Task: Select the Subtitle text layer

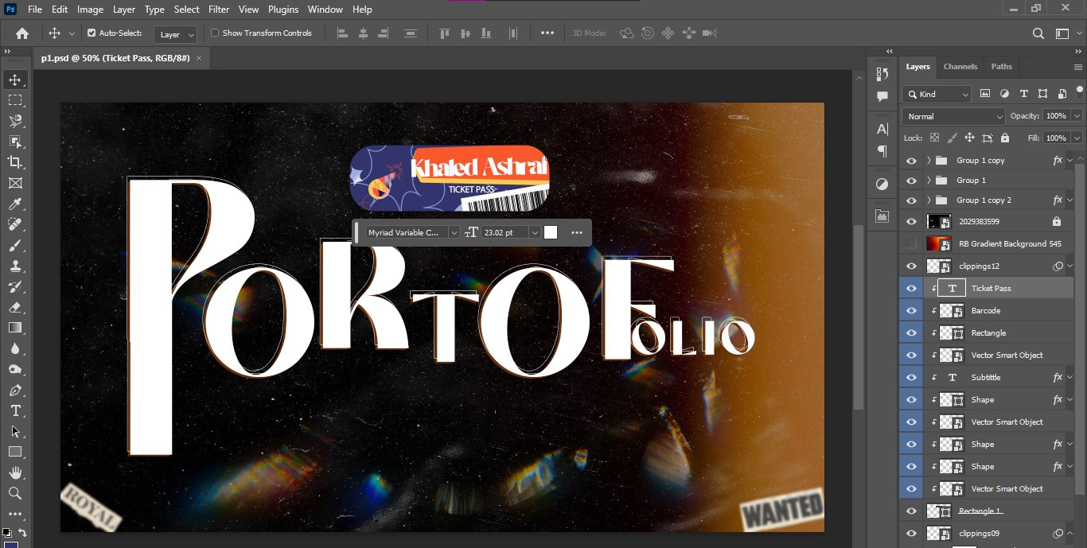Action: [x=986, y=378]
